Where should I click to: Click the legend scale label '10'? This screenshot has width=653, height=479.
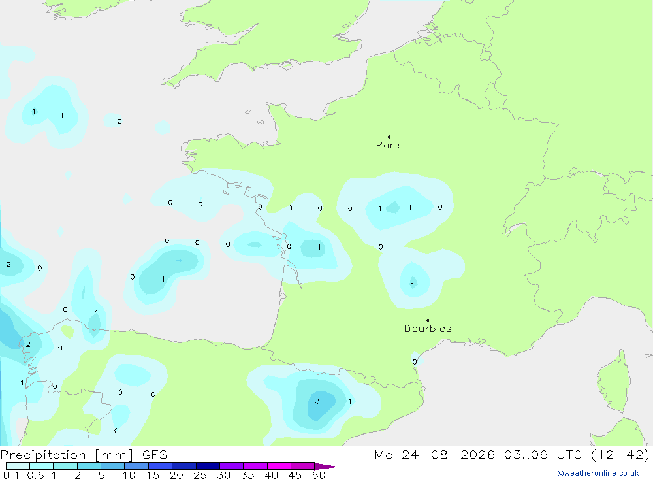pos(129,475)
